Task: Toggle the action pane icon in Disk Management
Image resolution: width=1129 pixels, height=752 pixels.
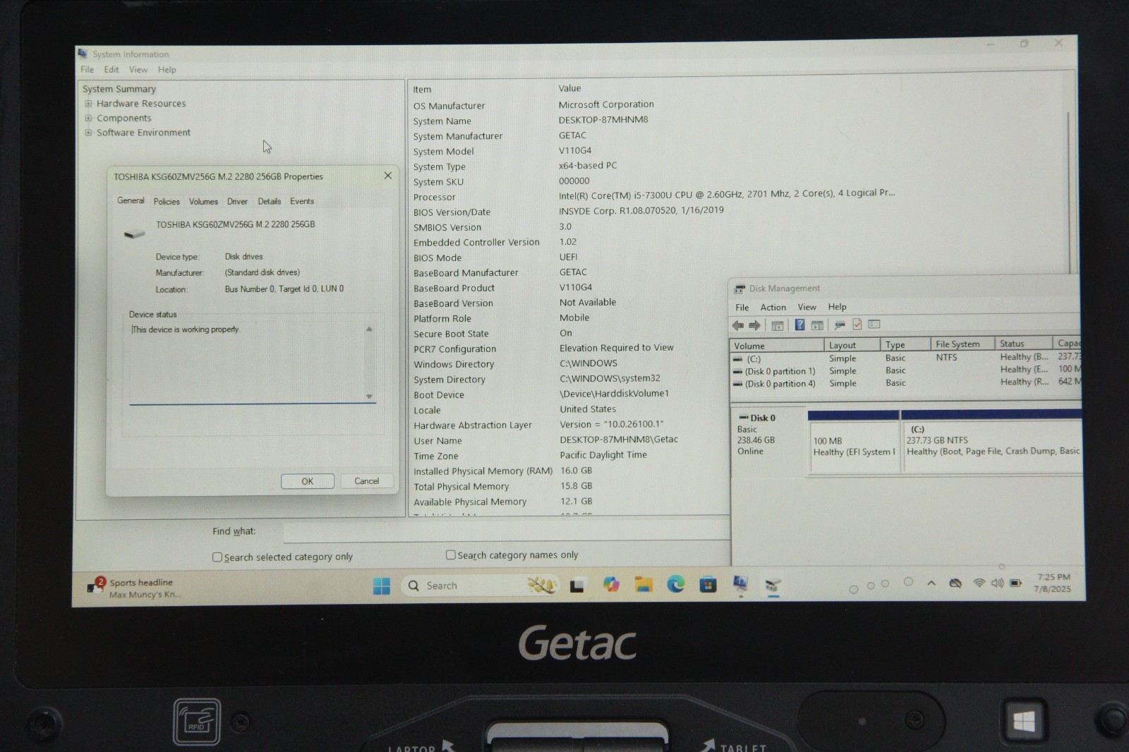Action: [x=817, y=325]
